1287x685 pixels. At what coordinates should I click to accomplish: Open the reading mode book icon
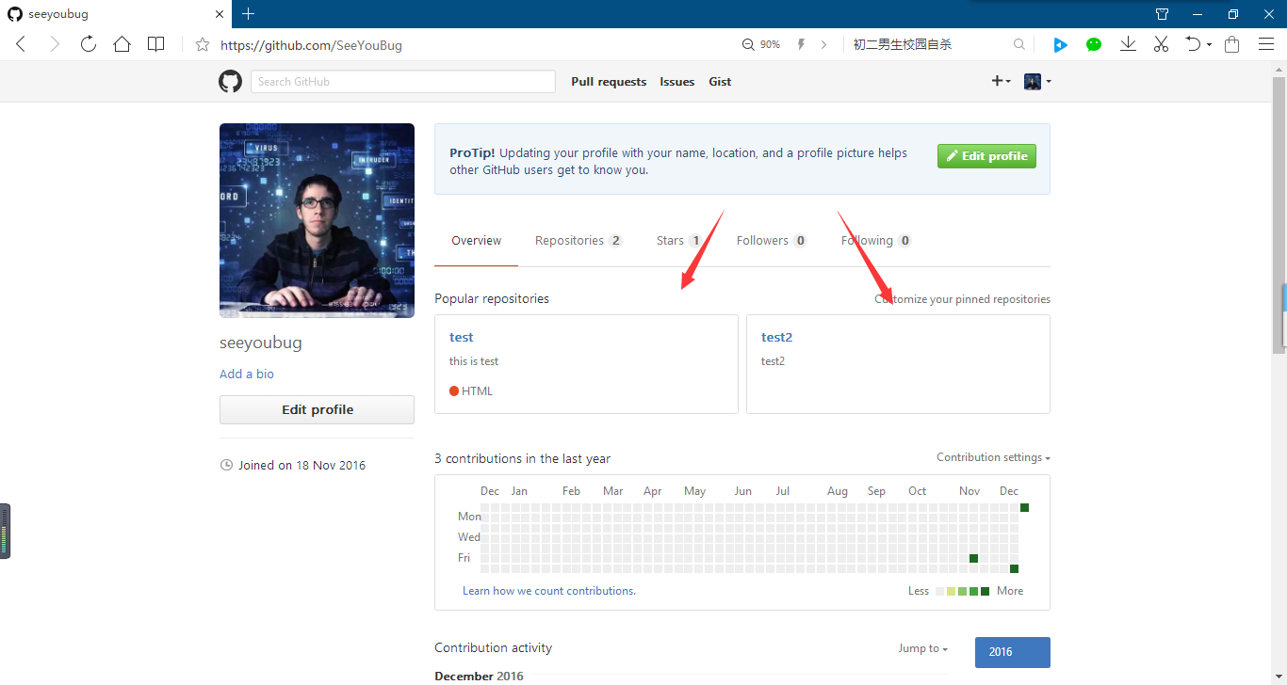[x=155, y=44]
